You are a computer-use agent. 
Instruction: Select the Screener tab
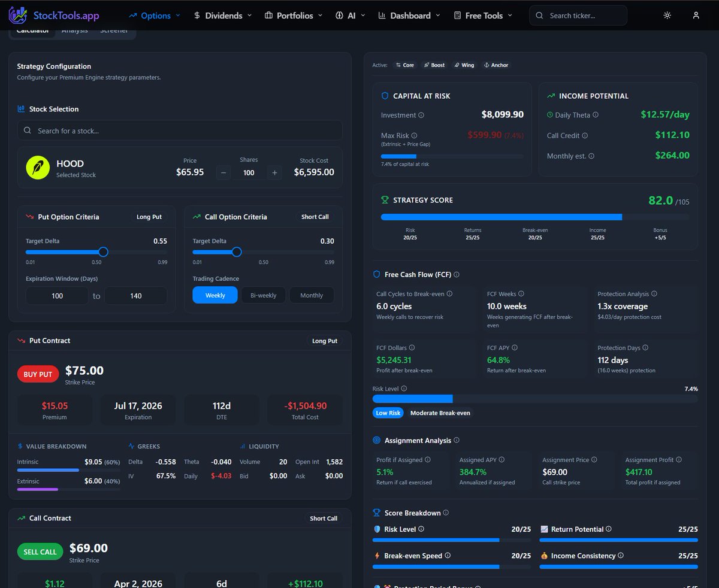(114, 29)
